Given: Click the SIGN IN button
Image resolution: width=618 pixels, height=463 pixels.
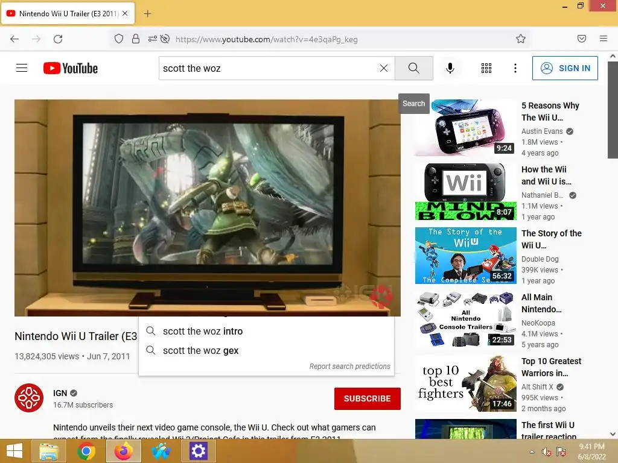Looking at the screenshot, I should pyautogui.click(x=565, y=68).
